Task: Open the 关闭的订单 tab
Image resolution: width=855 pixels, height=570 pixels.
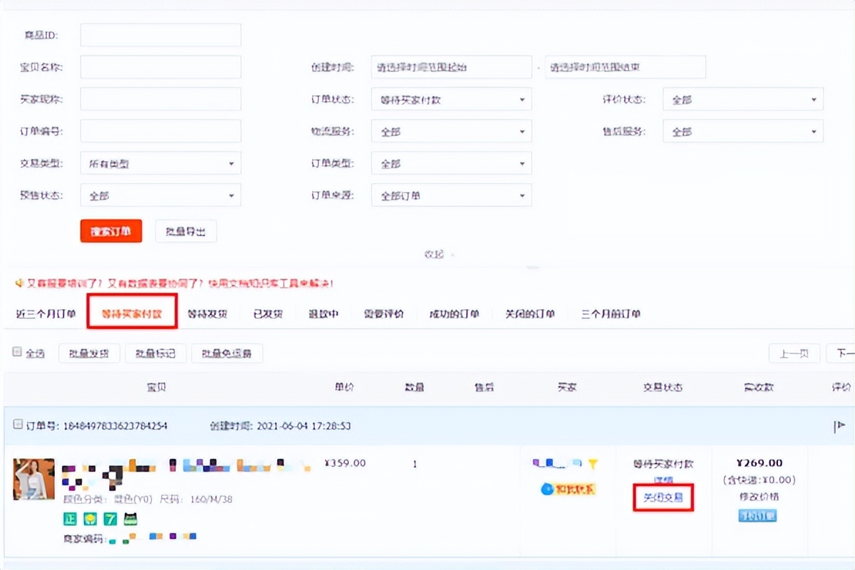Action: point(530,313)
